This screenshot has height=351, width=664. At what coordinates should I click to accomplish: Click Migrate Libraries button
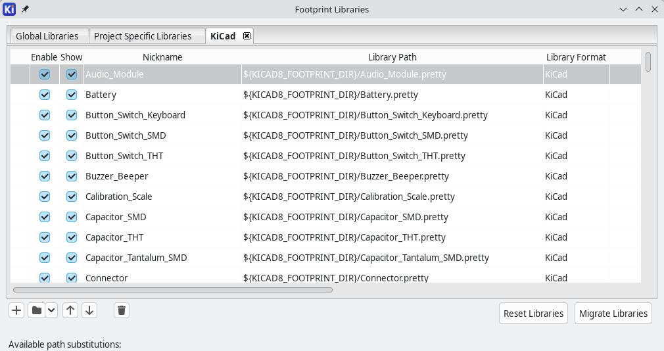[x=613, y=314]
